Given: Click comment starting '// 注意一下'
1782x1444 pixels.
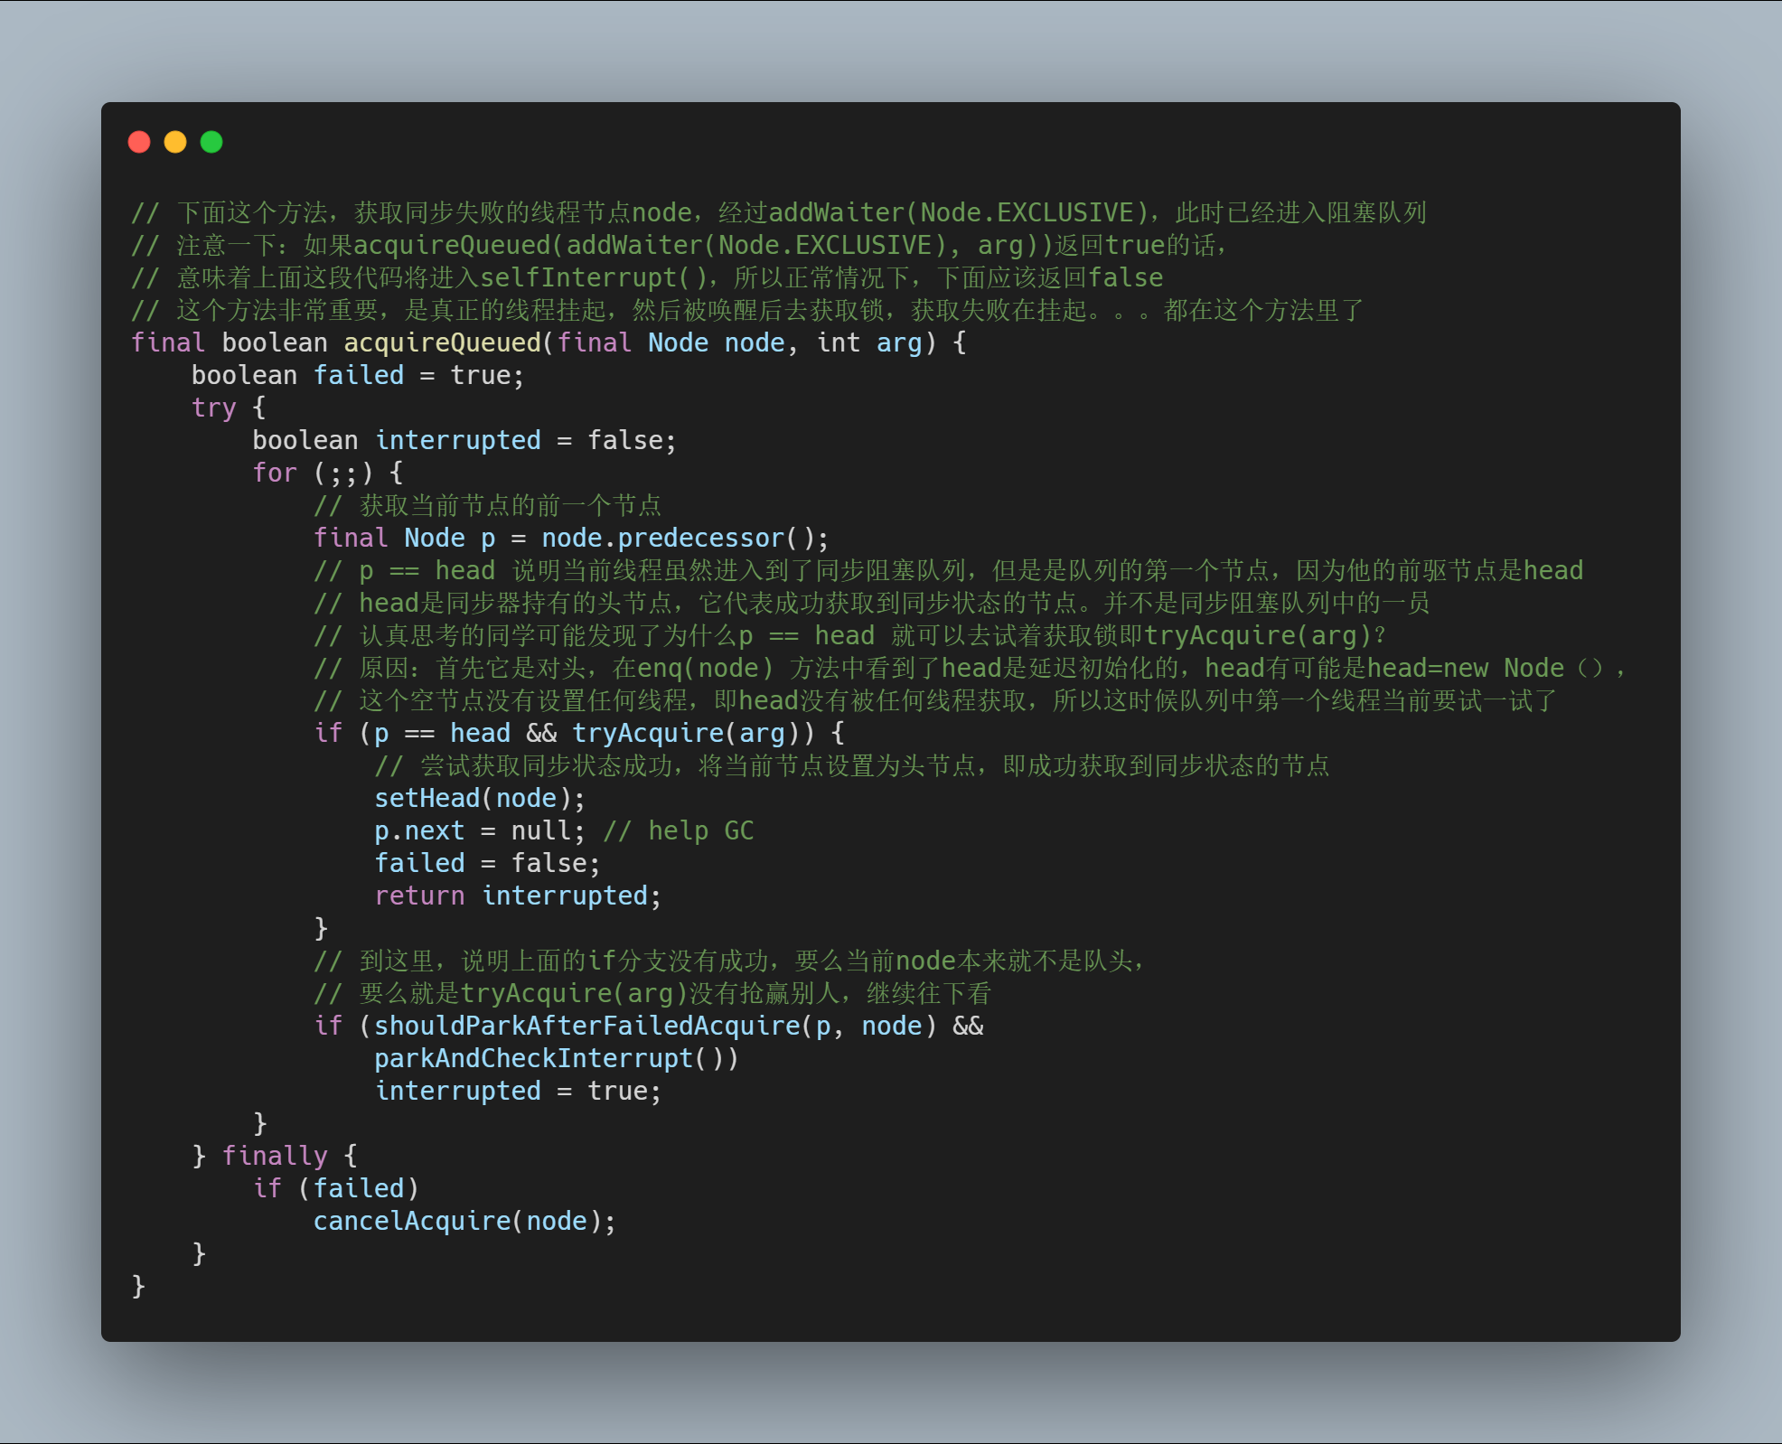Looking at the screenshot, I should (x=680, y=245).
